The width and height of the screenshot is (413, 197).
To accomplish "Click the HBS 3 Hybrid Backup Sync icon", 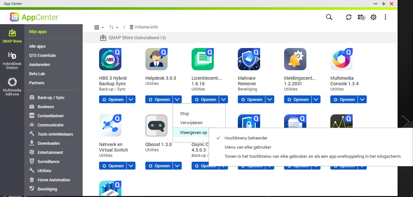I will coord(110,59).
